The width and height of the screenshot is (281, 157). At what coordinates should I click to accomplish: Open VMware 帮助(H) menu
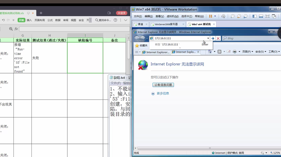(x=199, y=16)
